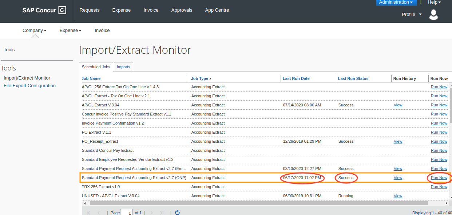This screenshot has width=452, height=215.
Task: Go to first page using pager icon
Action: point(88,213)
